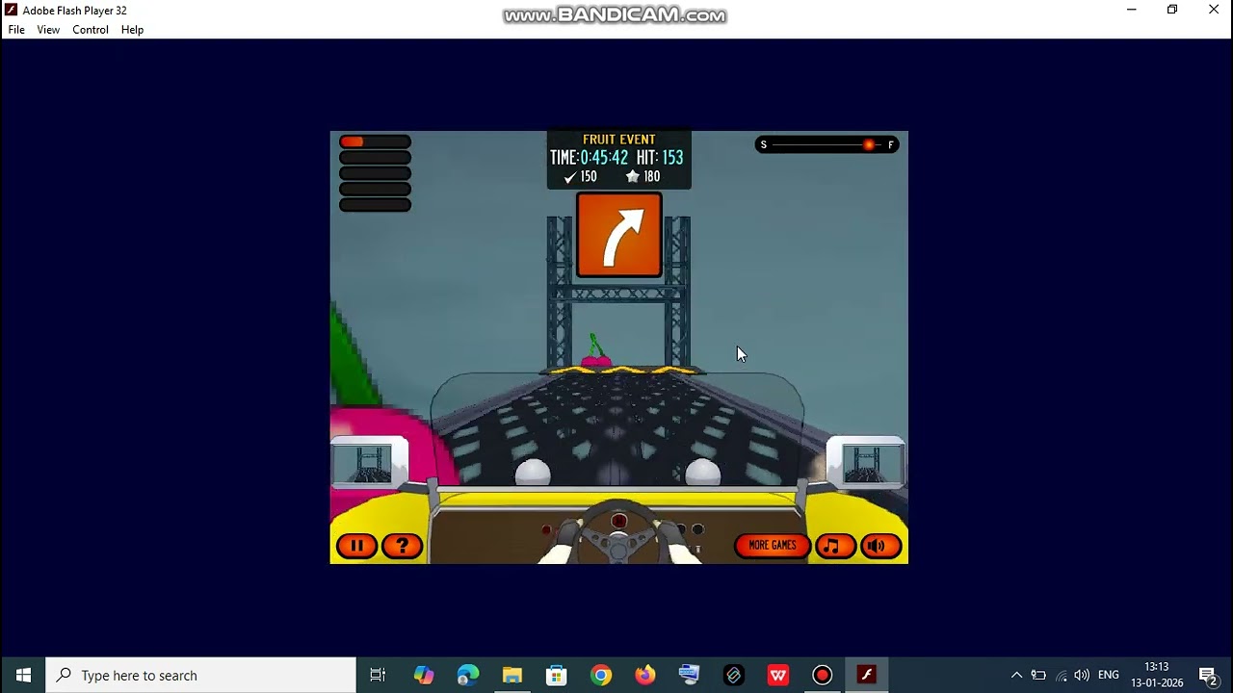Open WPS Office from the taskbar
This screenshot has height=693, width=1233.
tap(778, 676)
